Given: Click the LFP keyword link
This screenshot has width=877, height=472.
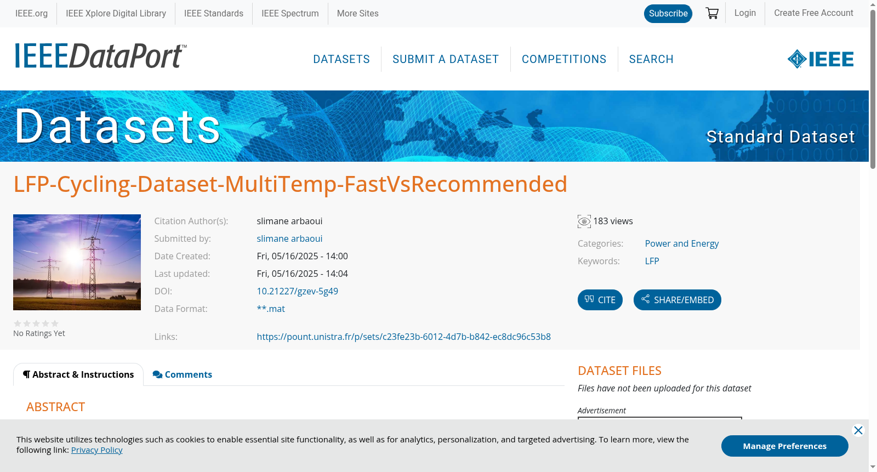Looking at the screenshot, I should pyautogui.click(x=652, y=261).
